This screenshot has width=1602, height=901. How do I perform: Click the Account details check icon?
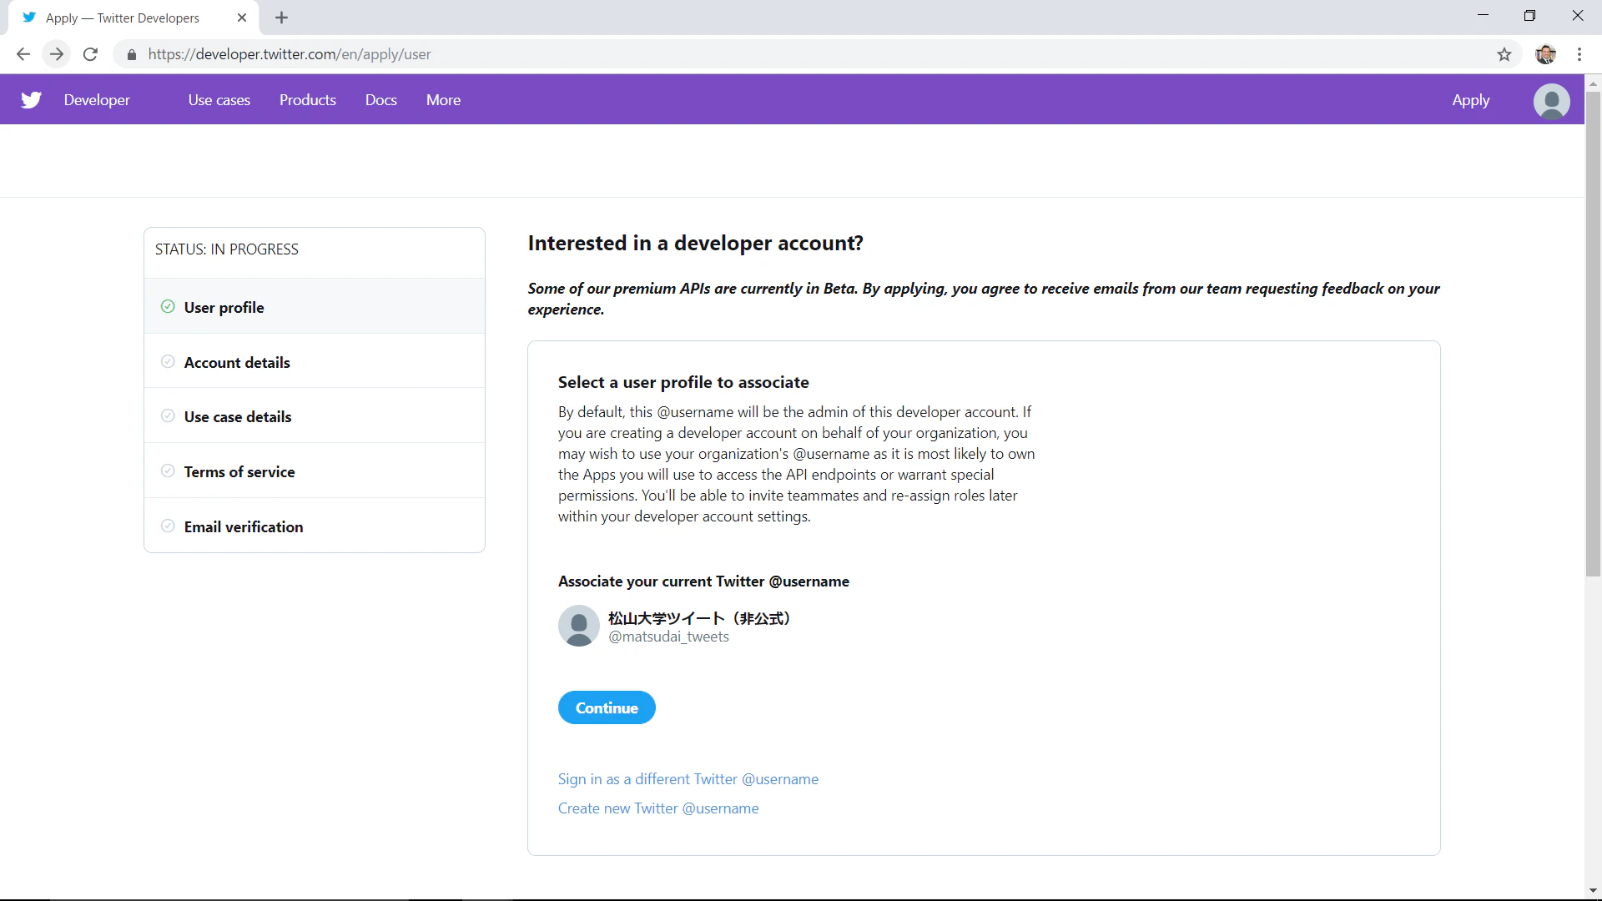pos(168,361)
